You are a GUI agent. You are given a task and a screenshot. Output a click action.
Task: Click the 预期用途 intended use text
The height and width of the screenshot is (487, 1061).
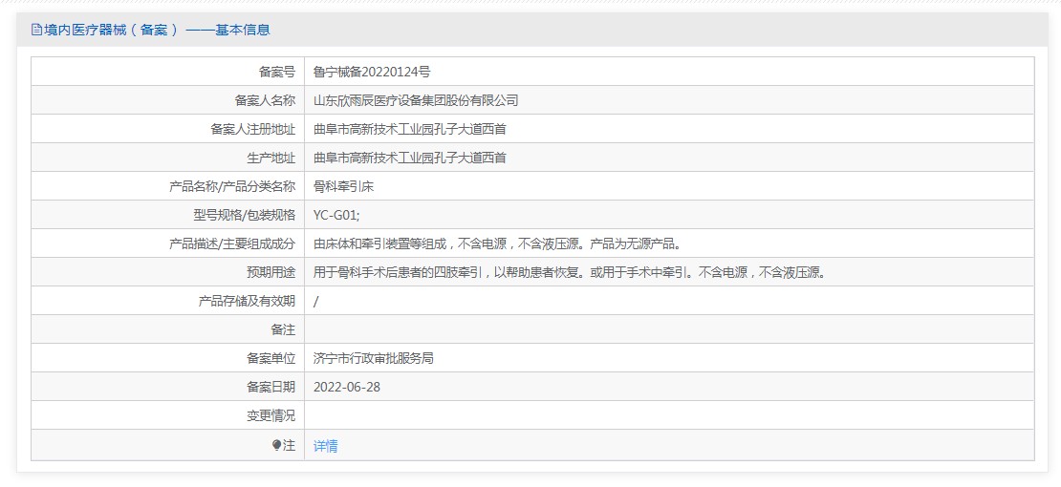(x=568, y=272)
